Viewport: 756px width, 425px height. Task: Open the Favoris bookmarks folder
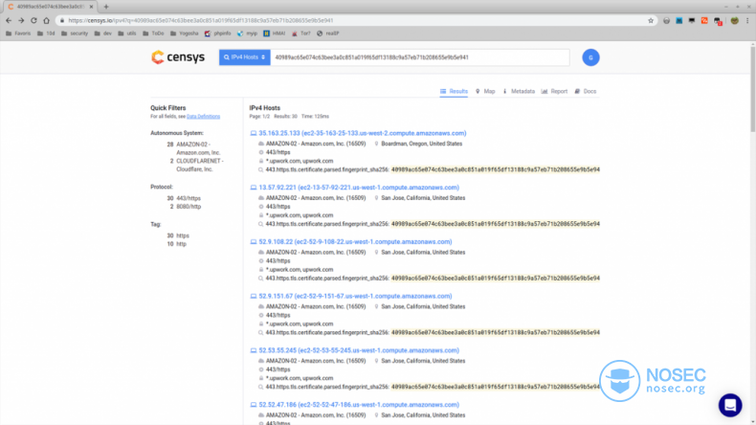[18, 34]
